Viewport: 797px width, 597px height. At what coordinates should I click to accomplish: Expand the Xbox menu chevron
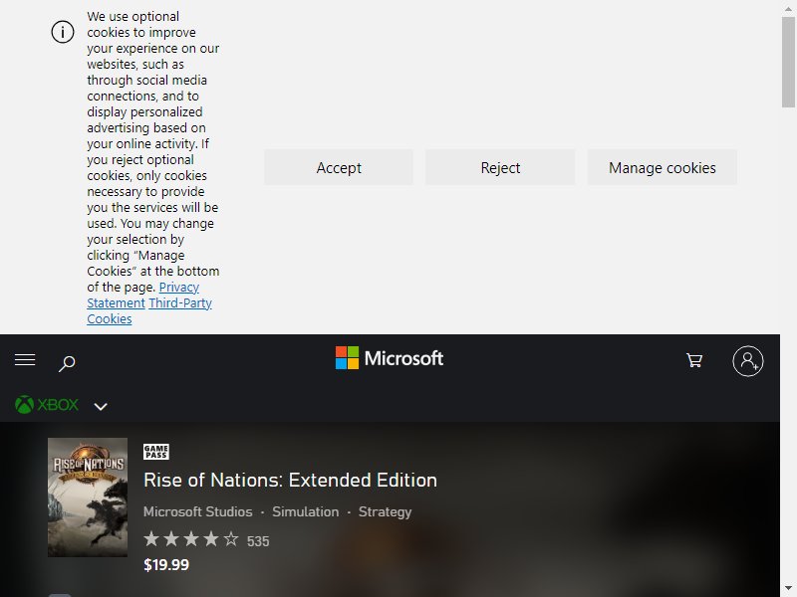click(x=101, y=407)
